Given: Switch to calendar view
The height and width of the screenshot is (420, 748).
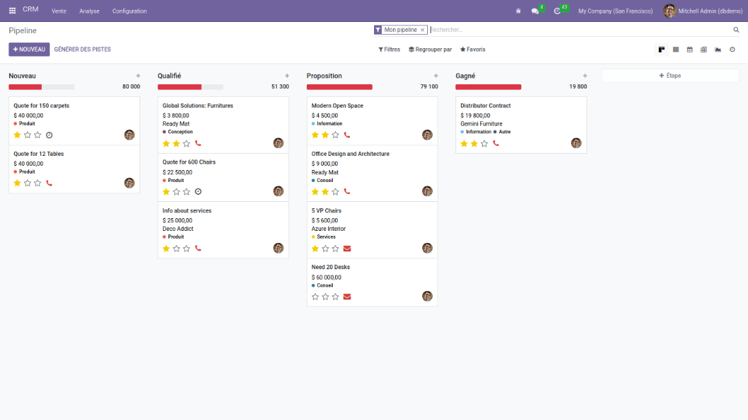Looking at the screenshot, I should 689,50.
